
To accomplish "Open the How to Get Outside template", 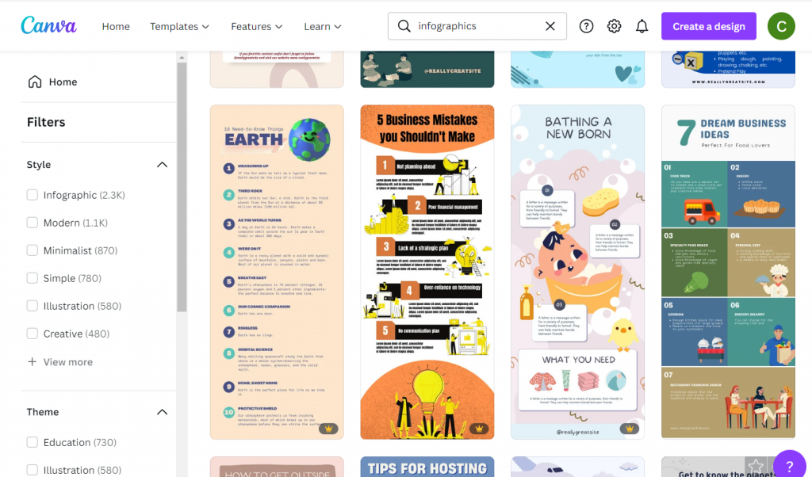I will point(277,467).
